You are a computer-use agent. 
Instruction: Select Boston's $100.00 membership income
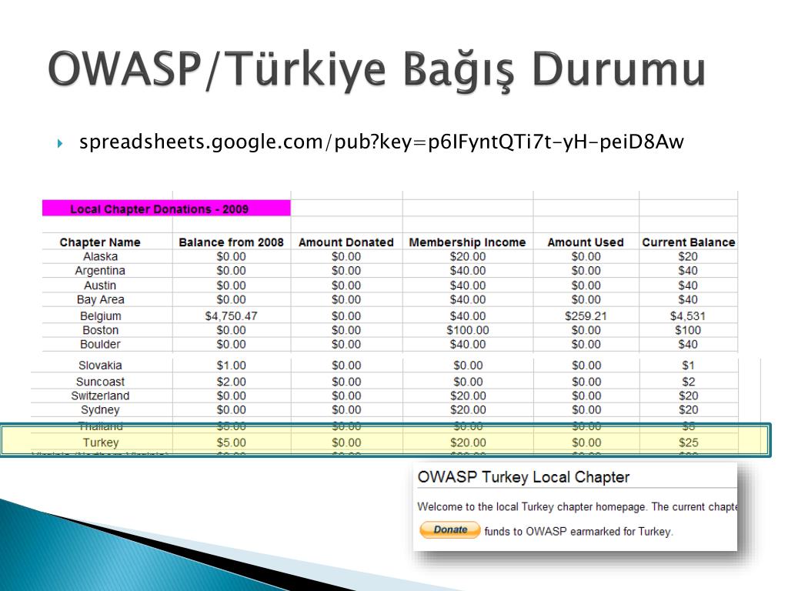tap(468, 330)
